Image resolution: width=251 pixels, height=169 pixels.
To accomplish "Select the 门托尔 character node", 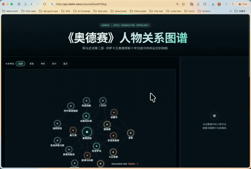I will (103, 101).
